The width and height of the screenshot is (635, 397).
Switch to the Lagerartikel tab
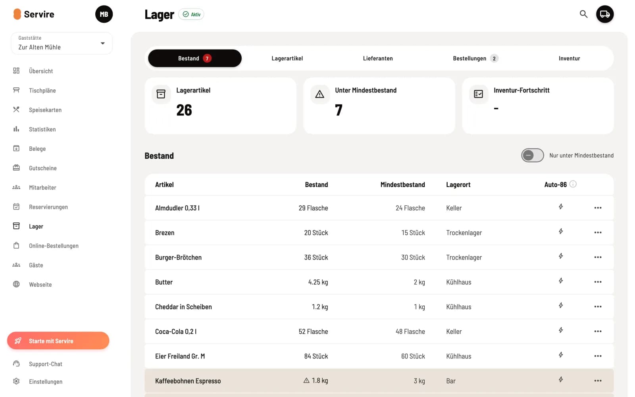[287, 58]
